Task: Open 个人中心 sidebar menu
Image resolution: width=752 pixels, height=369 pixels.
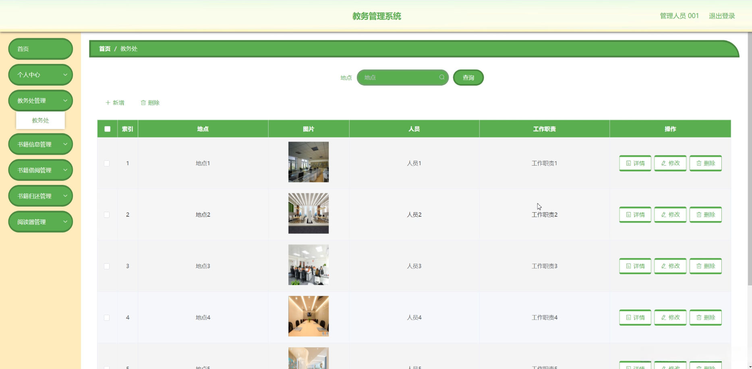Action: pyautogui.click(x=41, y=75)
